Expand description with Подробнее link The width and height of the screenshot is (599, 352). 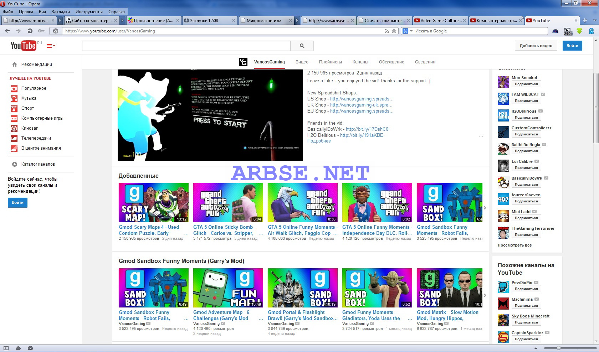(319, 141)
